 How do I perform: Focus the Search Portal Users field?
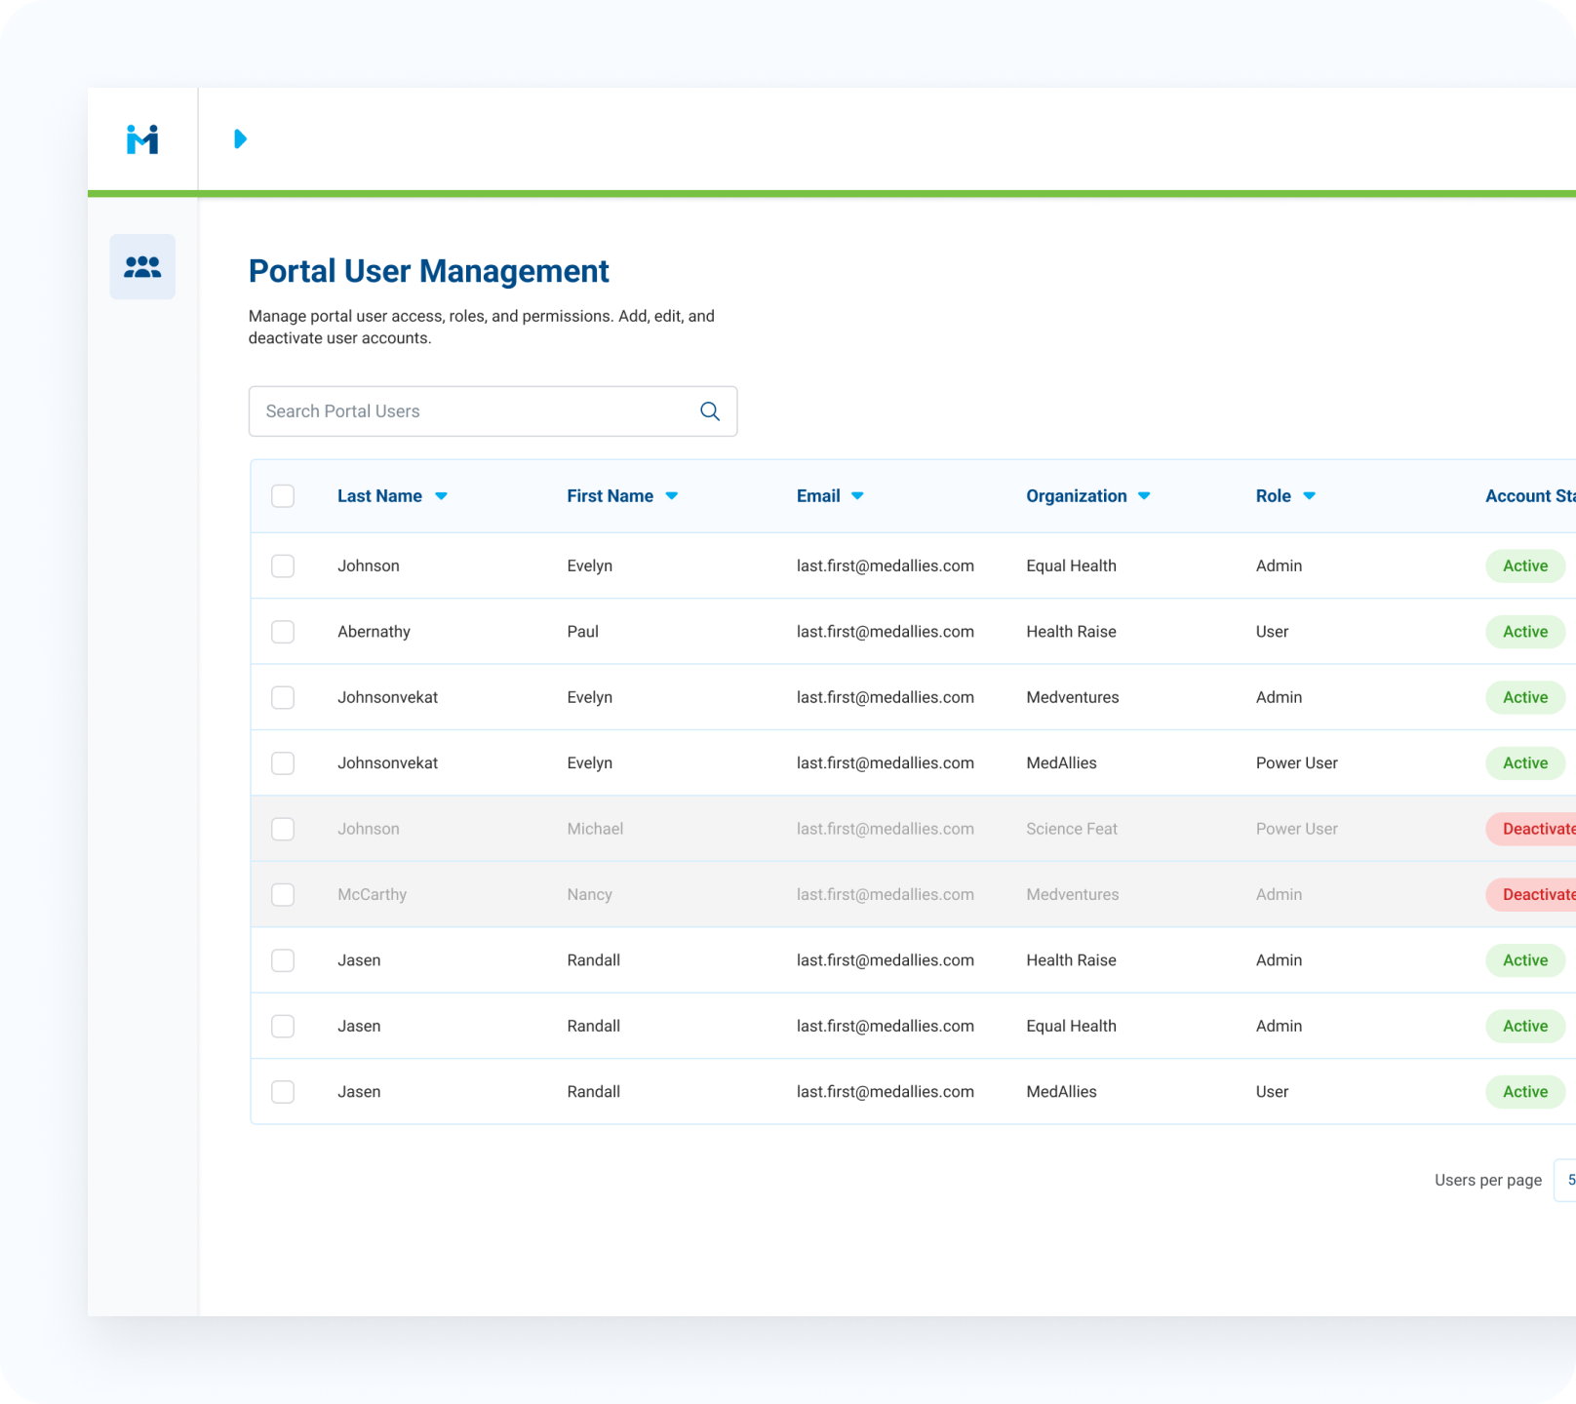click(473, 411)
